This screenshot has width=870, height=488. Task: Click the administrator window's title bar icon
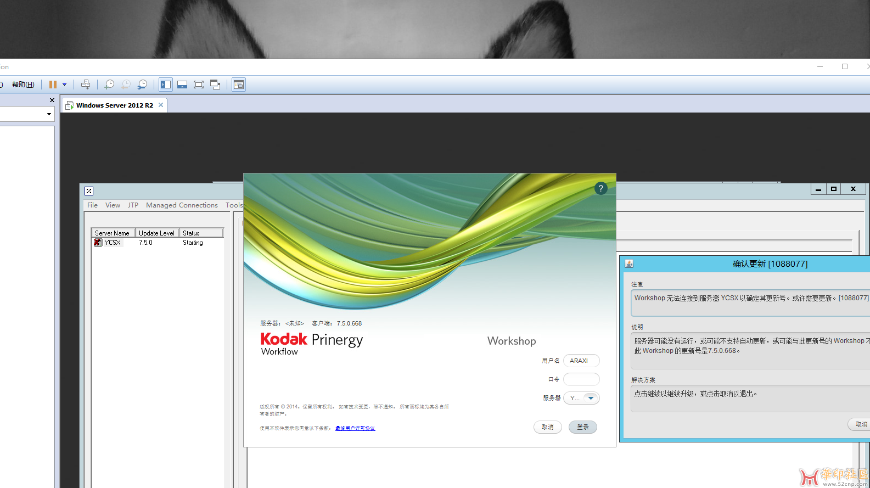(89, 190)
